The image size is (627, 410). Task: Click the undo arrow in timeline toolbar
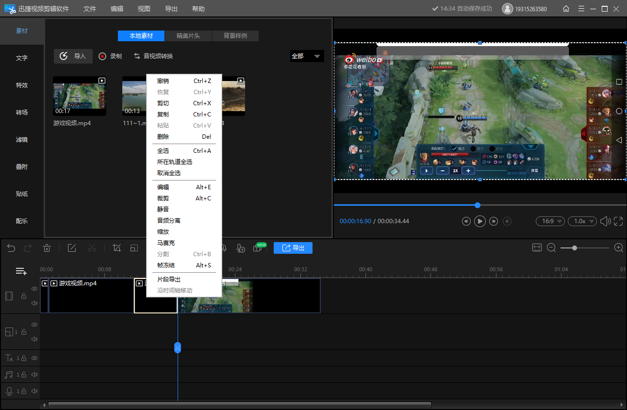click(x=11, y=248)
